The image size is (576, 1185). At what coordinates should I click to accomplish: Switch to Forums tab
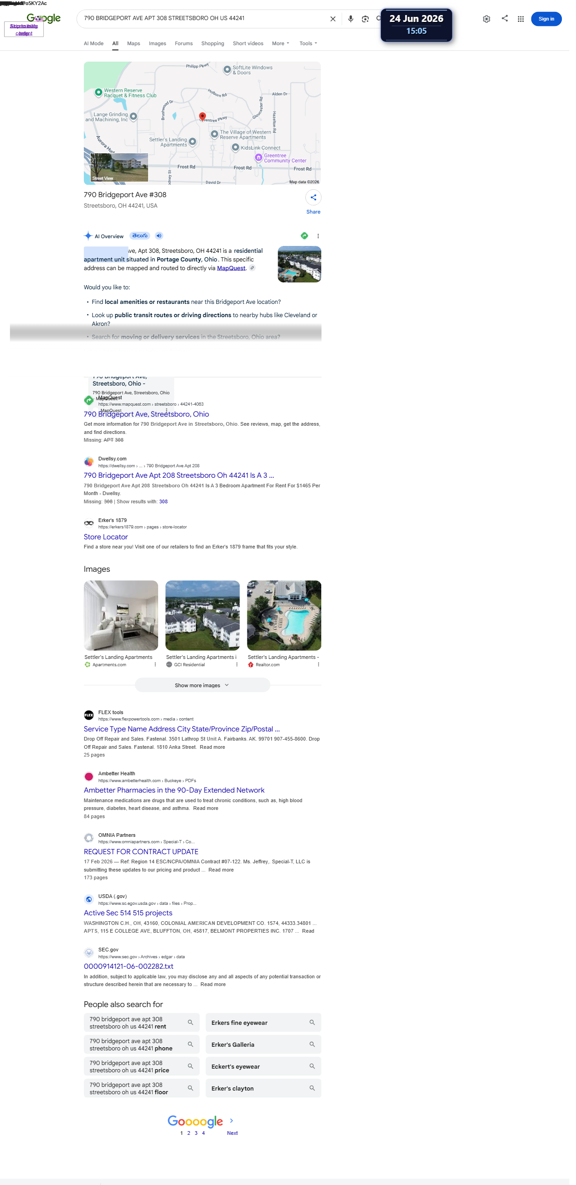point(185,44)
